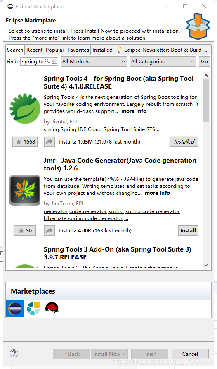Image resolution: width=217 pixels, height=369 pixels.
Task: Select the Obeo marketplace catalog icon
Action: (x=33, y=309)
